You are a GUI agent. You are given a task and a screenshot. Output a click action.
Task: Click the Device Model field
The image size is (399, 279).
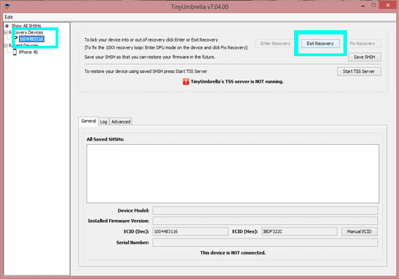pos(265,211)
